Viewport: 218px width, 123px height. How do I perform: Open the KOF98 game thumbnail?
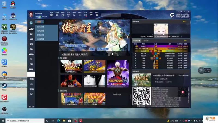pos(94,81)
